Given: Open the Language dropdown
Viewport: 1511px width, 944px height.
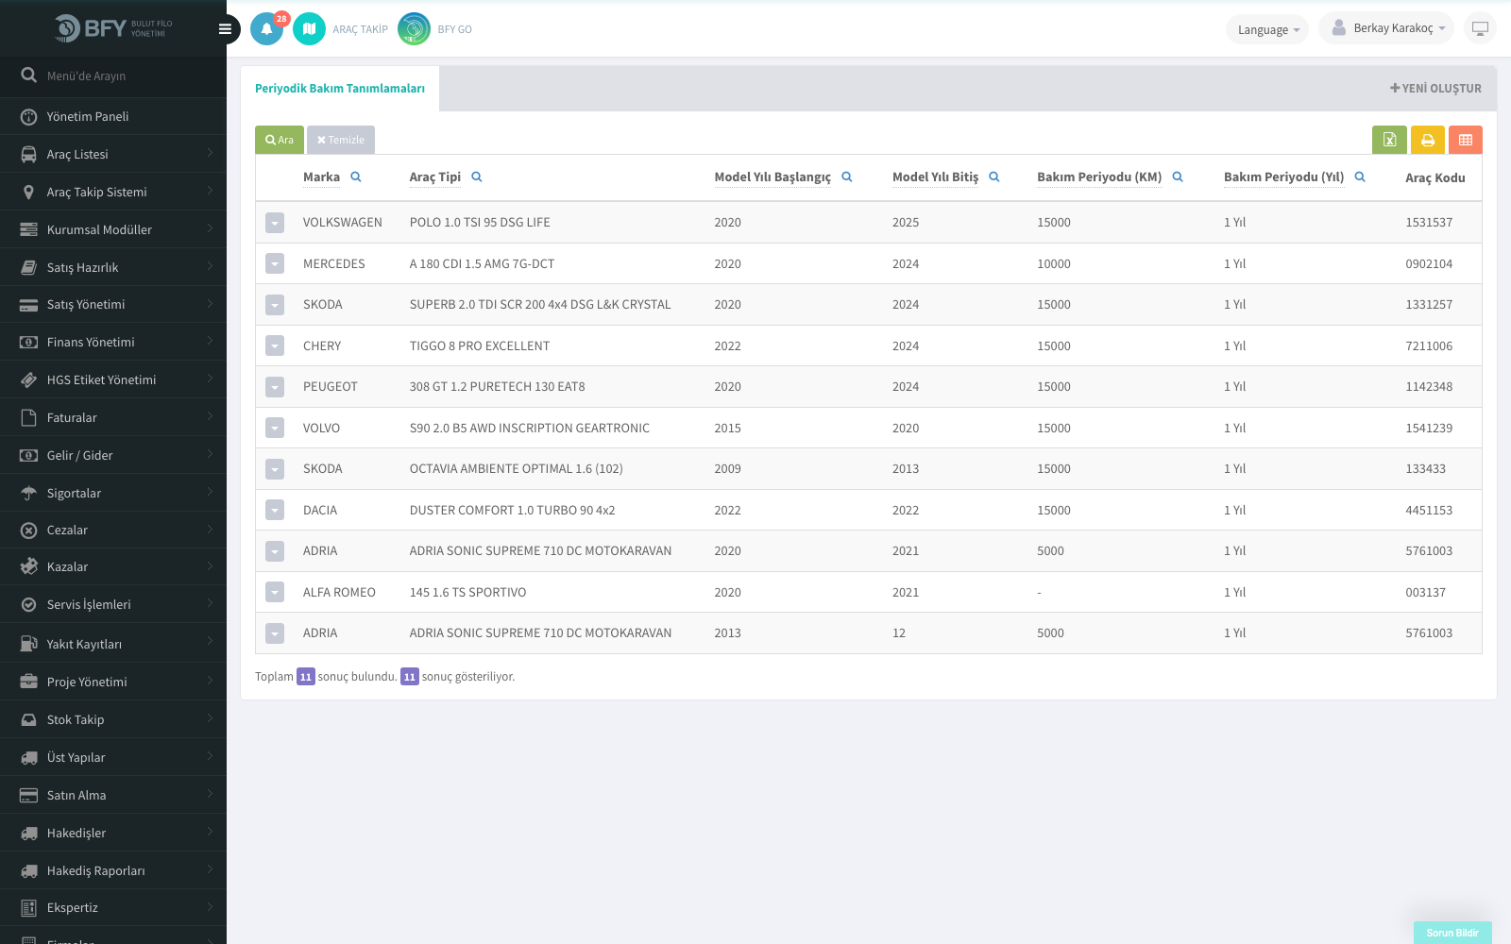Looking at the screenshot, I should pos(1267,29).
